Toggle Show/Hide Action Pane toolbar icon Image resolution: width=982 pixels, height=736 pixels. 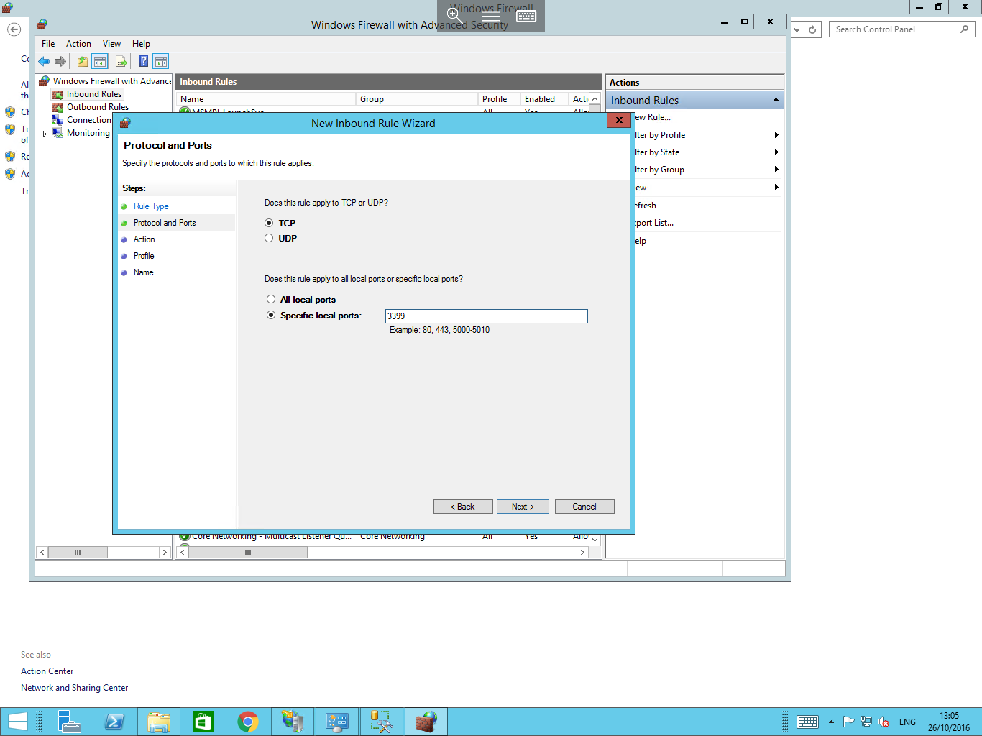pyautogui.click(x=161, y=61)
